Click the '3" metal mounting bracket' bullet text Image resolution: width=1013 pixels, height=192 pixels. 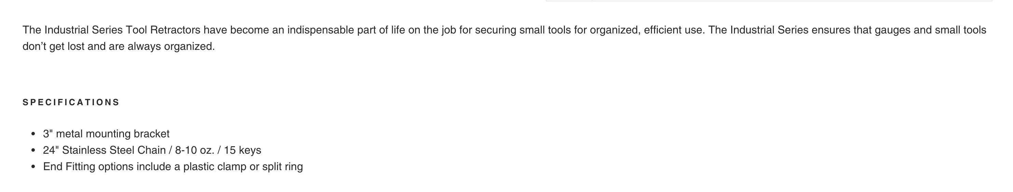pyautogui.click(x=106, y=134)
